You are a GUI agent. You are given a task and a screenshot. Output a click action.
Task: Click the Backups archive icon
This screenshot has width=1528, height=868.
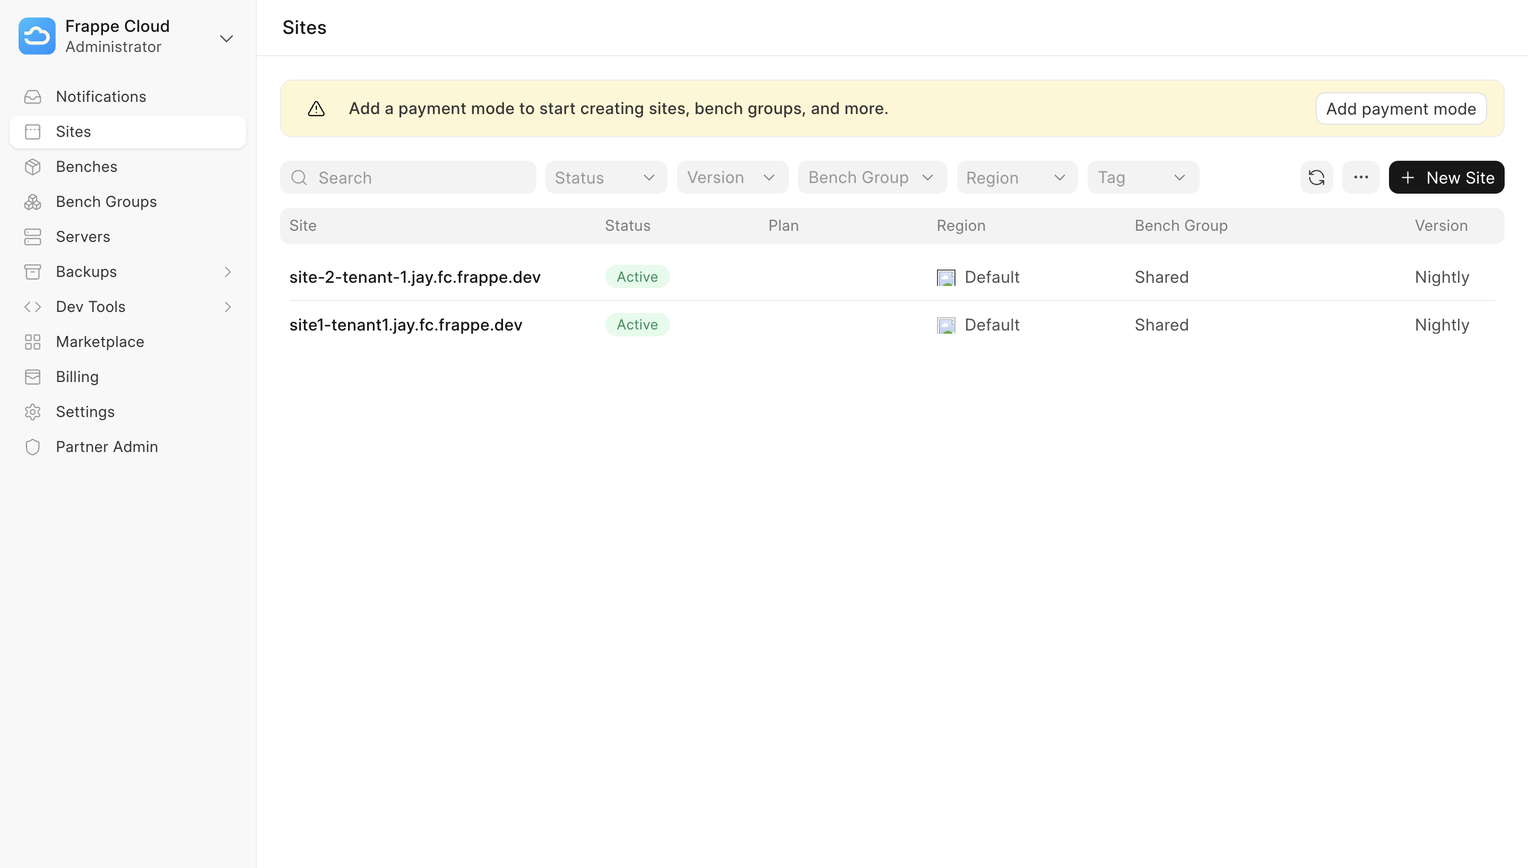coord(33,271)
